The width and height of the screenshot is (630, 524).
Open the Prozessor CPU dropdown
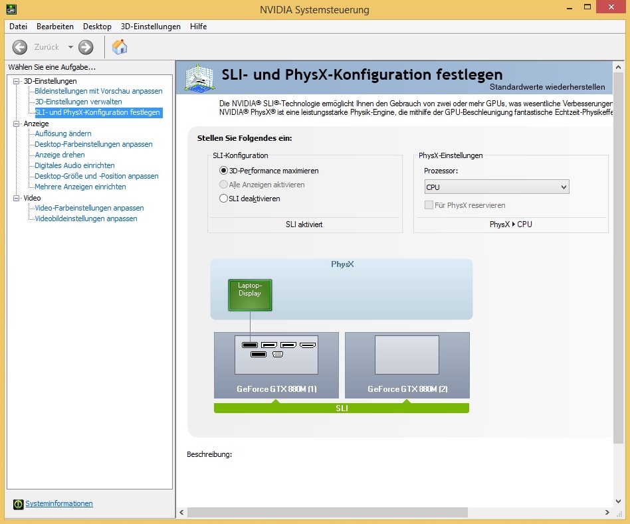(496, 187)
